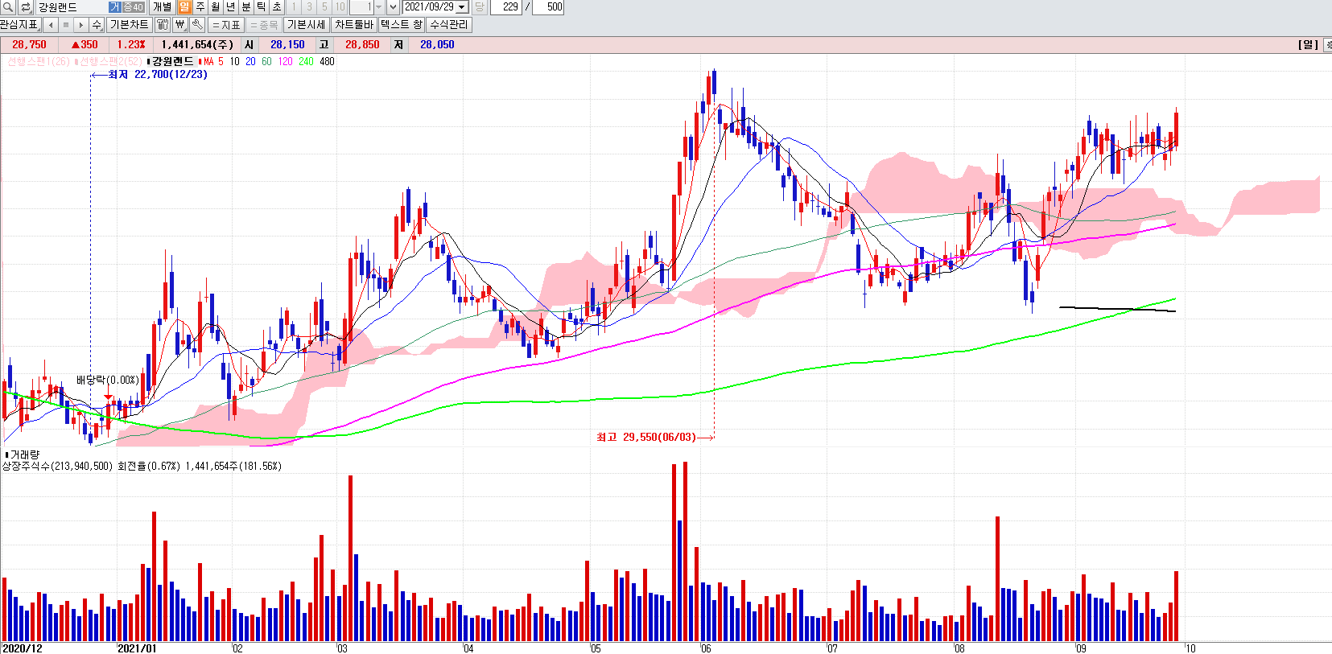The height and width of the screenshot is (654, 1332).
Task: Click the MA 120 magenta legend label
Action: 285,61
